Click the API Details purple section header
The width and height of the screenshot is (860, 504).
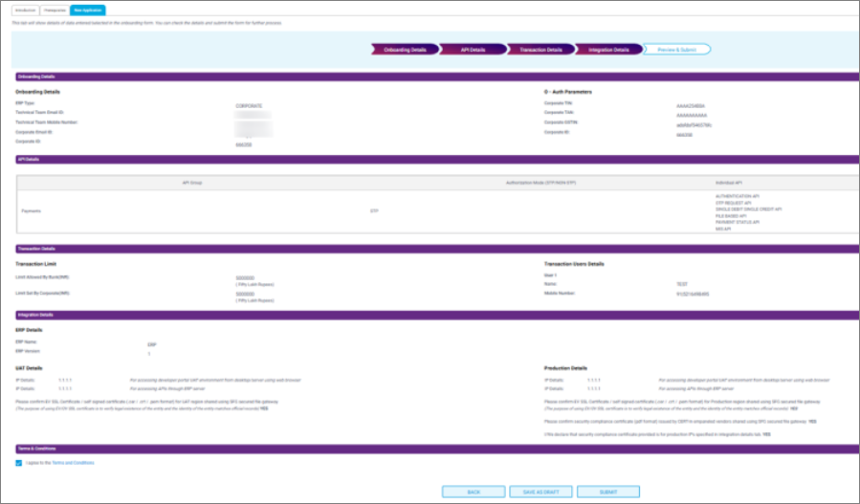28,160
